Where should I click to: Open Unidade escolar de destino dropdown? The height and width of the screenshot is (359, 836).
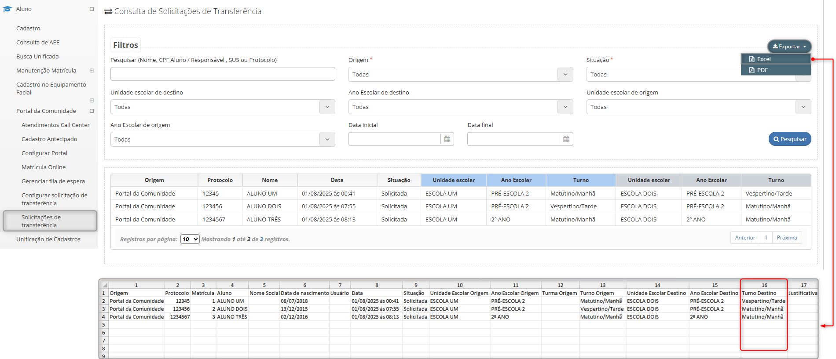(x=222, y=107)
